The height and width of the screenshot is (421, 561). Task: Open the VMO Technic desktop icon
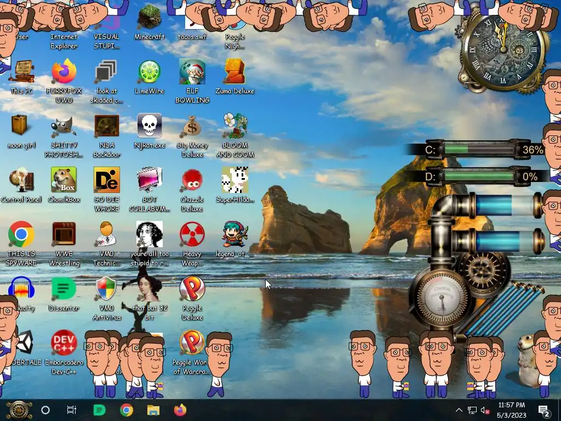[107, 244]
